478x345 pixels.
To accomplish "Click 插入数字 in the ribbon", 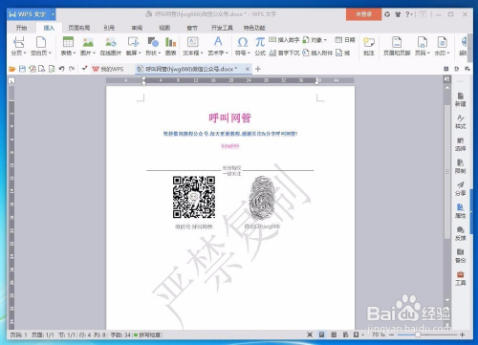I will point(284,40).
